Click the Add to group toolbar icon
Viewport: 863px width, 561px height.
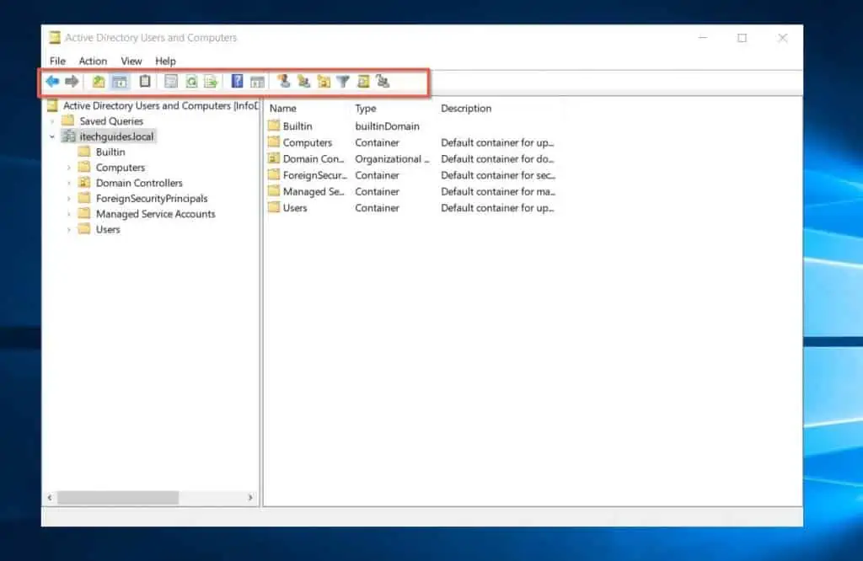coord(383,82)
